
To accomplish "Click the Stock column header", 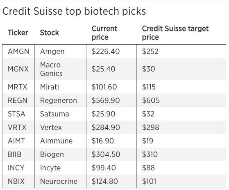I will 50,33.
